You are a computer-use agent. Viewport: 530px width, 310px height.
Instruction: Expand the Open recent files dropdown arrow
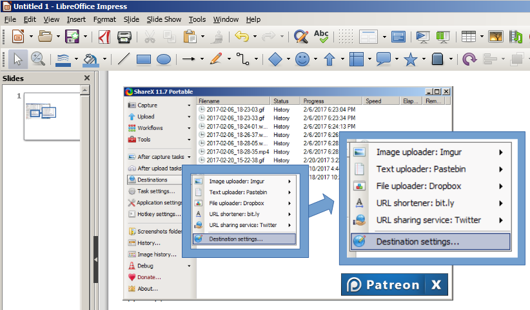pos(58,37)
